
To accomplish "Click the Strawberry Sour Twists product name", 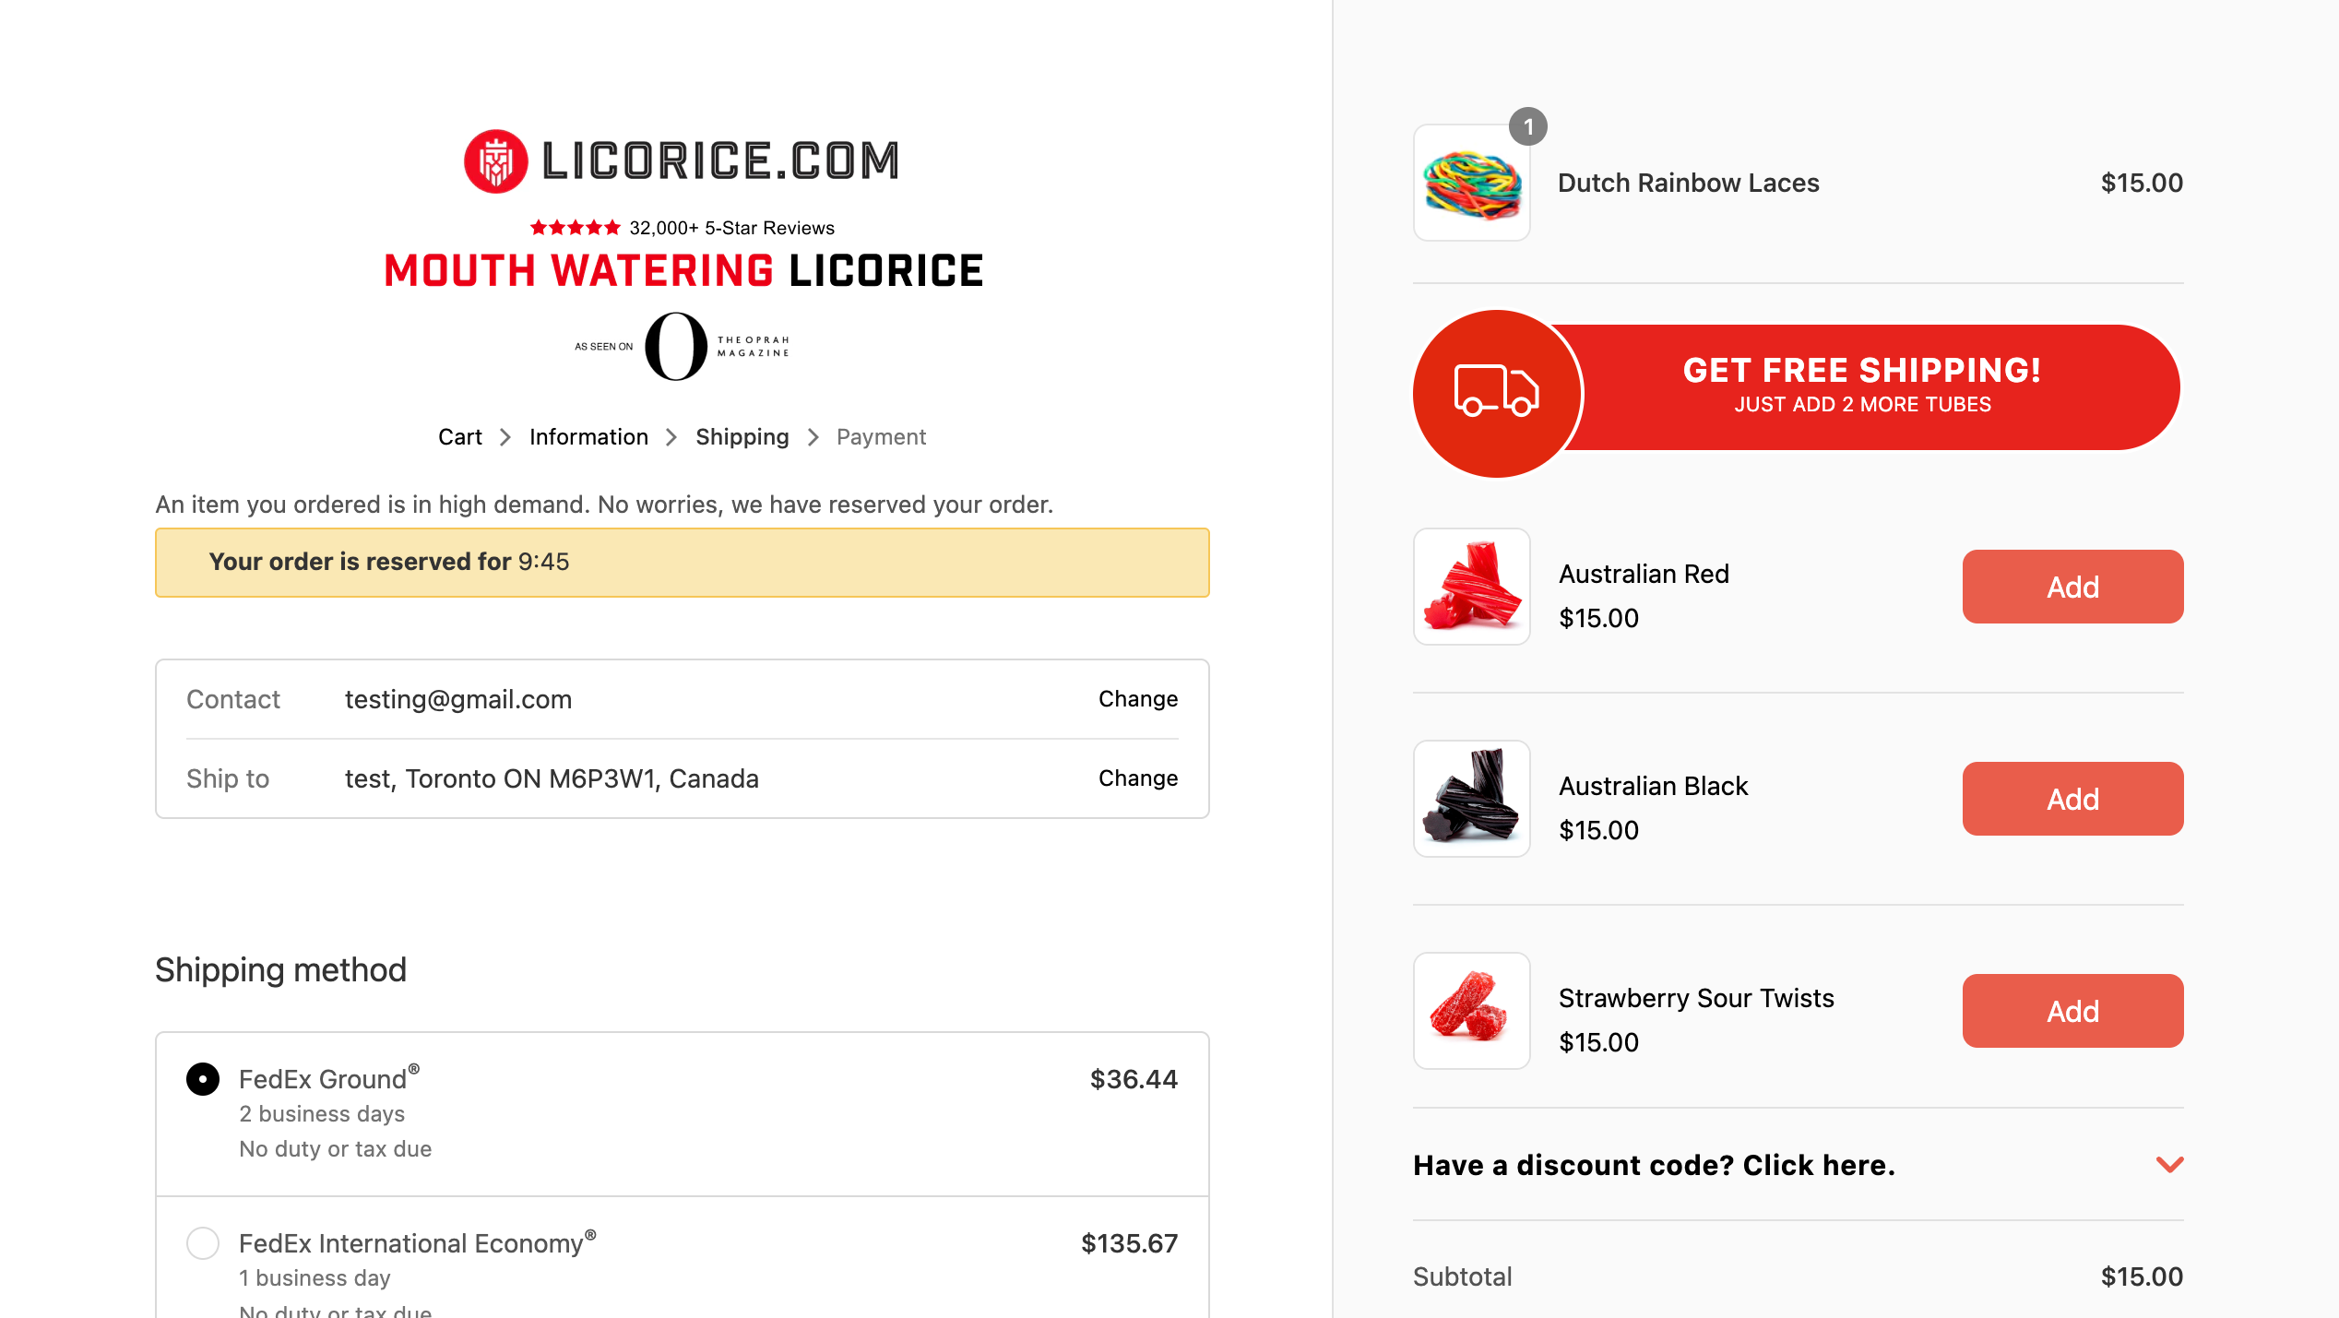I will tap(1696, 998).
